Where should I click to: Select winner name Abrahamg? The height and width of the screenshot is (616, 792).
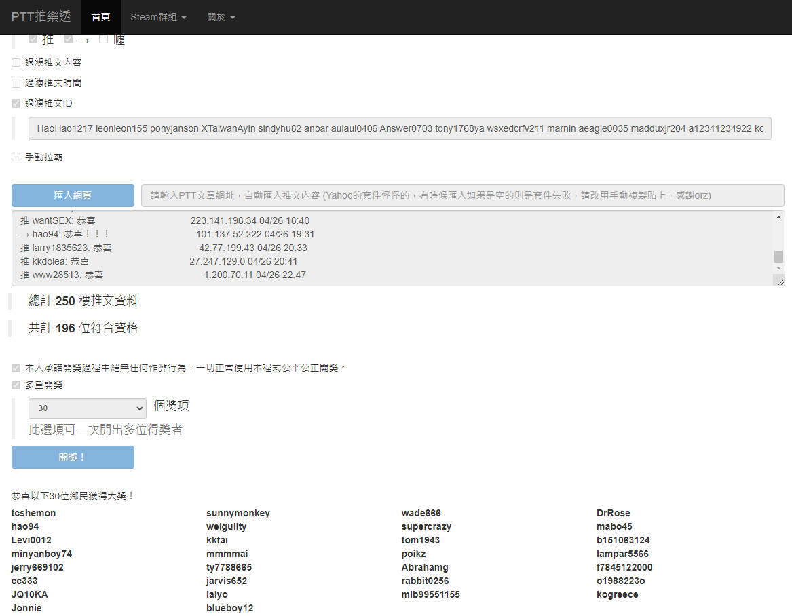[425, 568]
